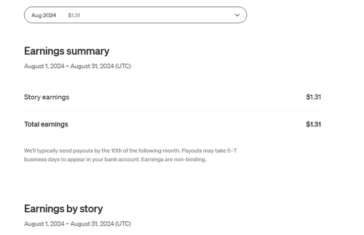Click the chevron arrow in month selector
The image size is (364, 235).
pyautogui.click(x=238, y=15)
